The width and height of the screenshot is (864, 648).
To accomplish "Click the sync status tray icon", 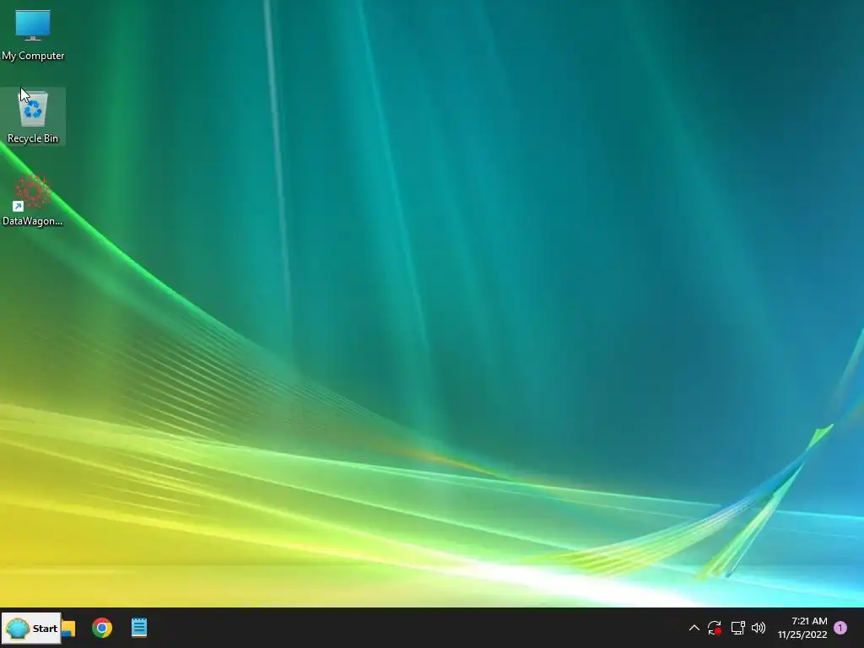I will point(715,628).
